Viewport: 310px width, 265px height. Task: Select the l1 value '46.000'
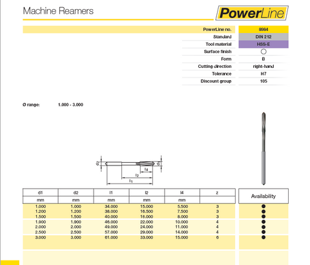tap(111, 222)
